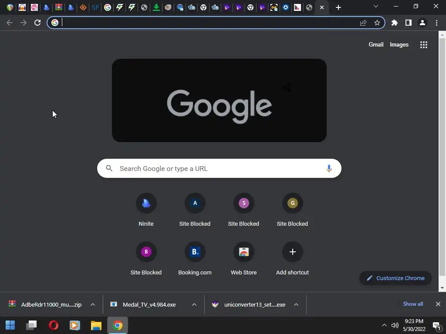Open the orange diamond icon tab

(x=83, y=7)
